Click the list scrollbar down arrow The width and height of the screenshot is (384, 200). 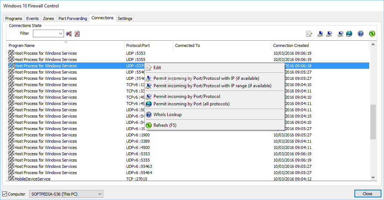[x=373, y=177]
